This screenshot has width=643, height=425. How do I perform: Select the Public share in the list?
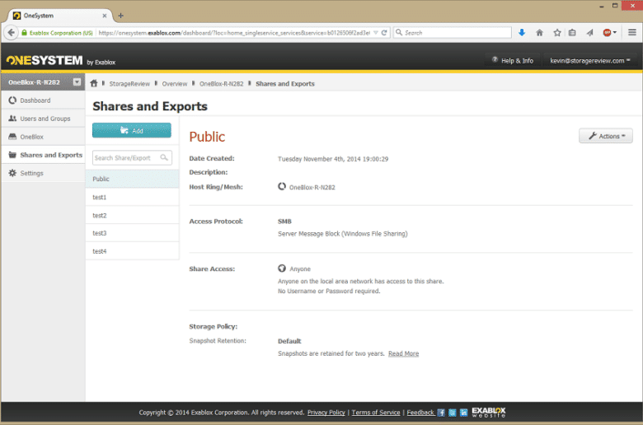[x=133, y=179]
